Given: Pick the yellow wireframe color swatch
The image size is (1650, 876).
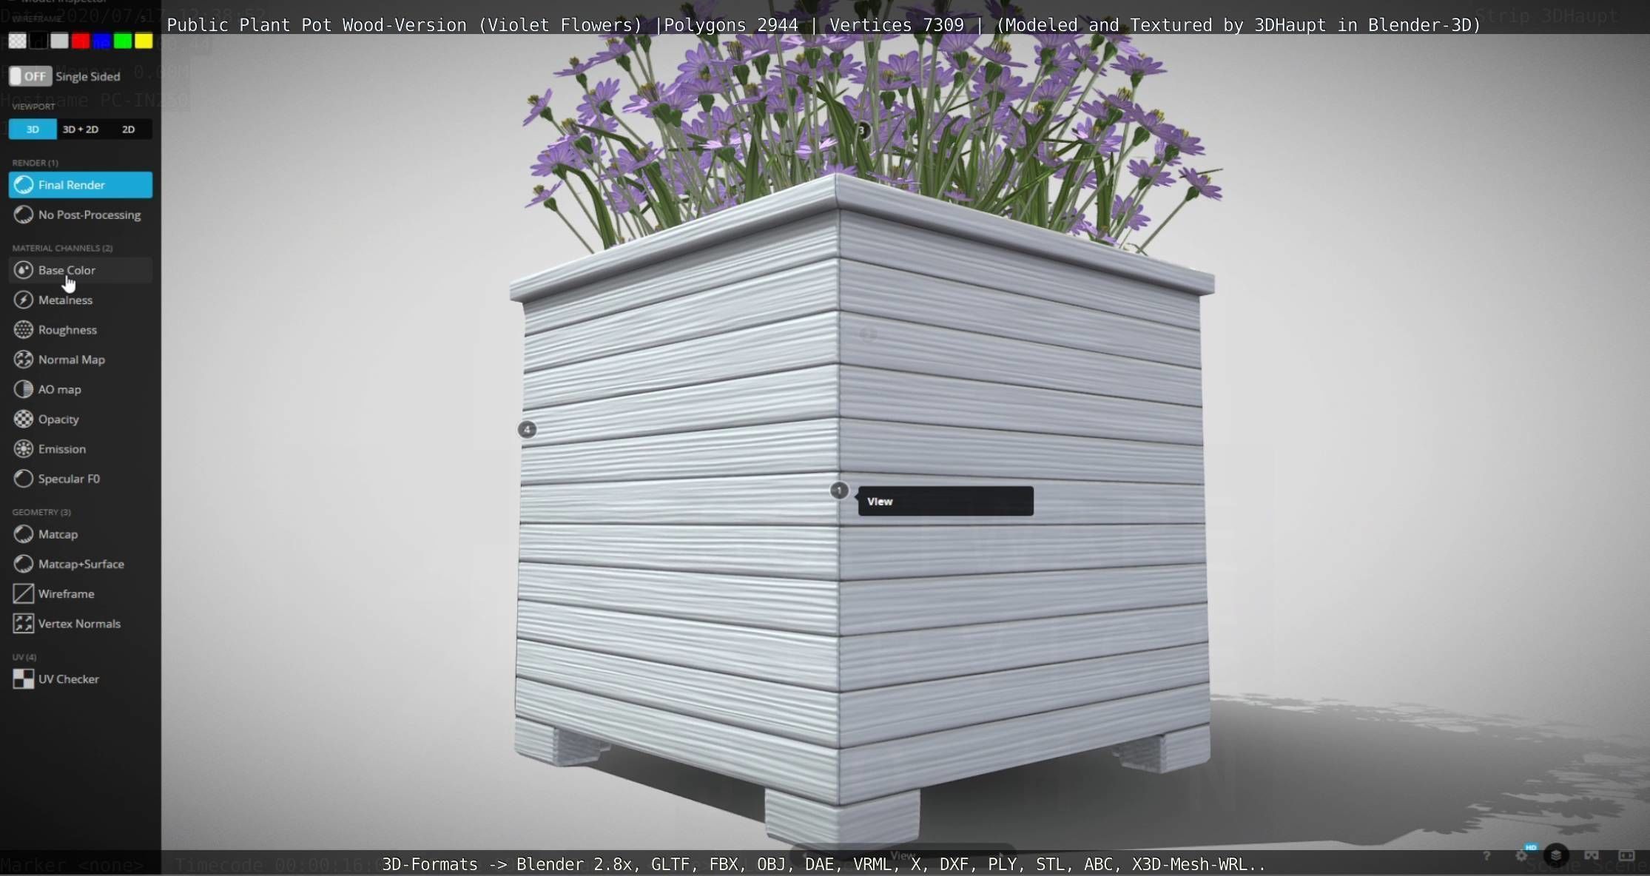Looking at the screenshot, I should [x=144, y=41].
